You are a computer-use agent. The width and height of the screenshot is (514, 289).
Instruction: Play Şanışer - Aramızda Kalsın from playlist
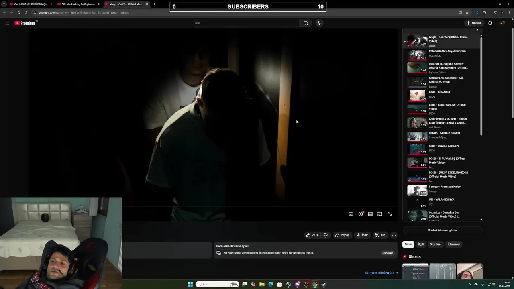click(x=442, y=190)
